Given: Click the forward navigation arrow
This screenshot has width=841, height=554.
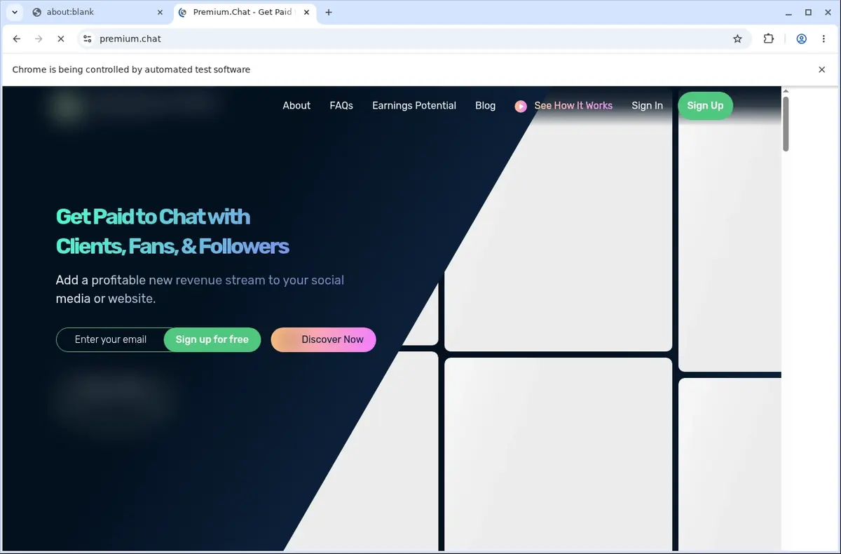Looking at the screenshot, I should click(x=39, y=39).
